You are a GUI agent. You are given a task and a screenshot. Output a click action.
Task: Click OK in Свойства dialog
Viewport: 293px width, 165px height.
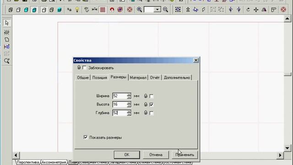click(x=127, y=155)
